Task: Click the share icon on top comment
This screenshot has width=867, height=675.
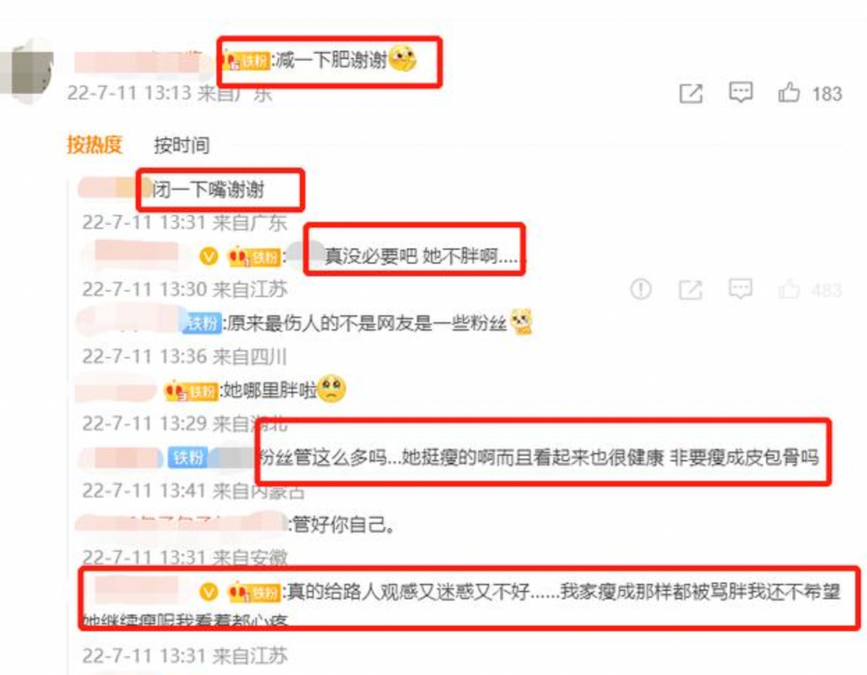Action: coord(691,94)
